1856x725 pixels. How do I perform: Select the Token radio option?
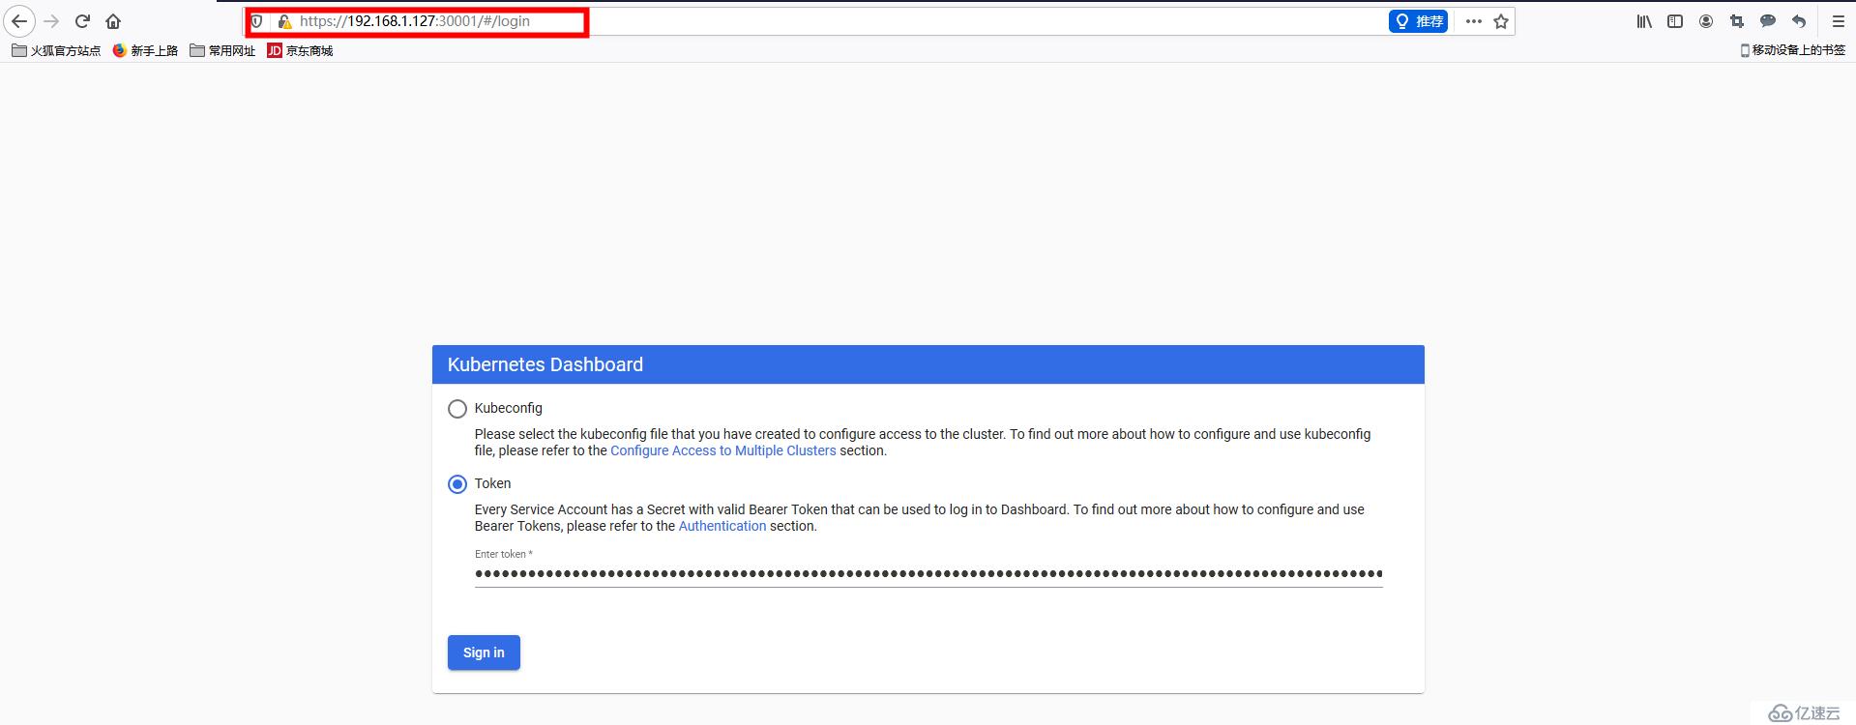click(x=457, y=484)
